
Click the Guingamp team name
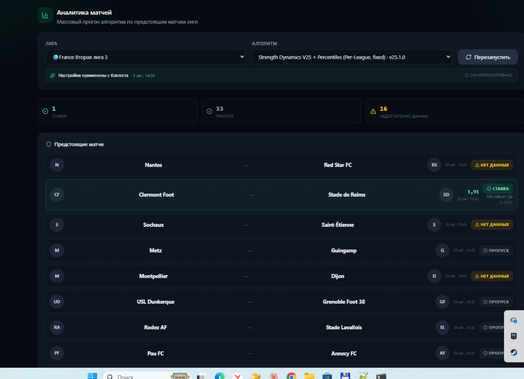pyautogui.click(x=344, y=250)
